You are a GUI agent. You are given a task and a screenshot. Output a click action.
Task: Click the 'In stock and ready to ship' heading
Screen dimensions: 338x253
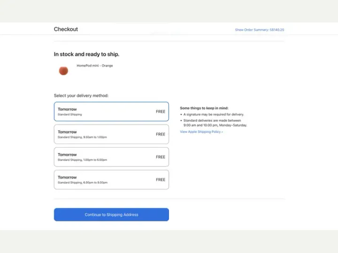point(86,54)
